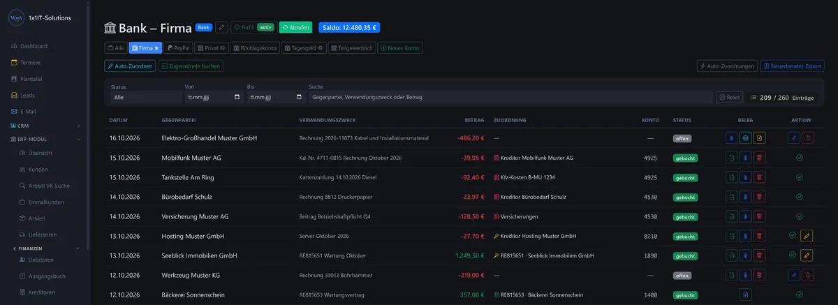Click the Suche text field
Image resolution: width=838 pixels, height=305 pixels.
[x=510, y=98]
